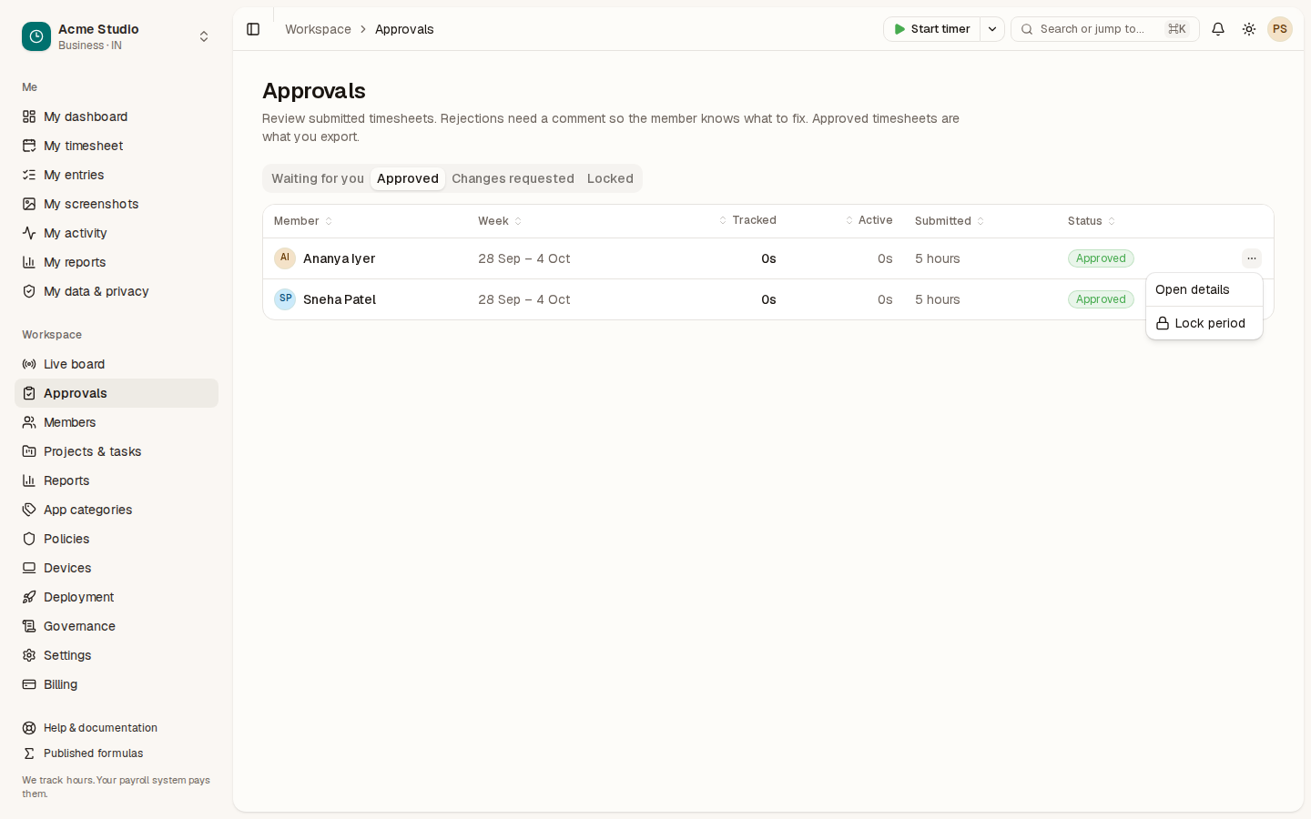Open My screenshots page
The height and width of the screenshot is (819, 1311).
pyautogui.click(x=117, y=204)
